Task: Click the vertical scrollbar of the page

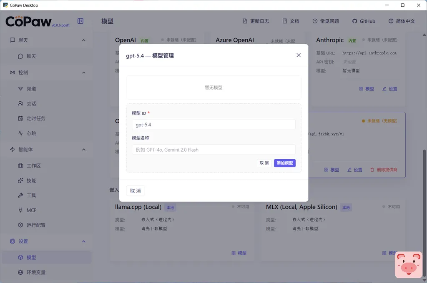Action: tap(424, 213)
